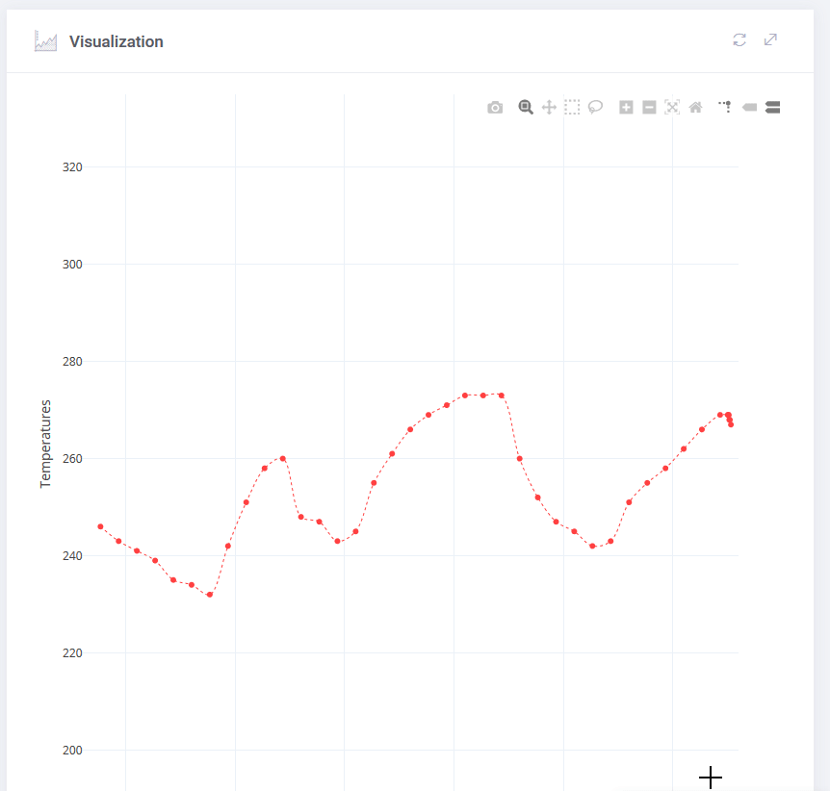Refresh the Visualization panel
Viewport: 830px width, 791px height.
click(x=739, y=39)
